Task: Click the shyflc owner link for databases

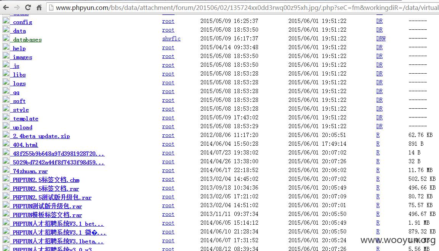Action: 171,39
